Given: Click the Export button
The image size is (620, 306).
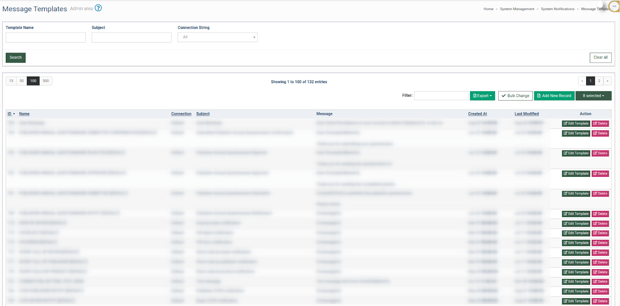Looking at the screenshot, I should click(x=482, y=96).
